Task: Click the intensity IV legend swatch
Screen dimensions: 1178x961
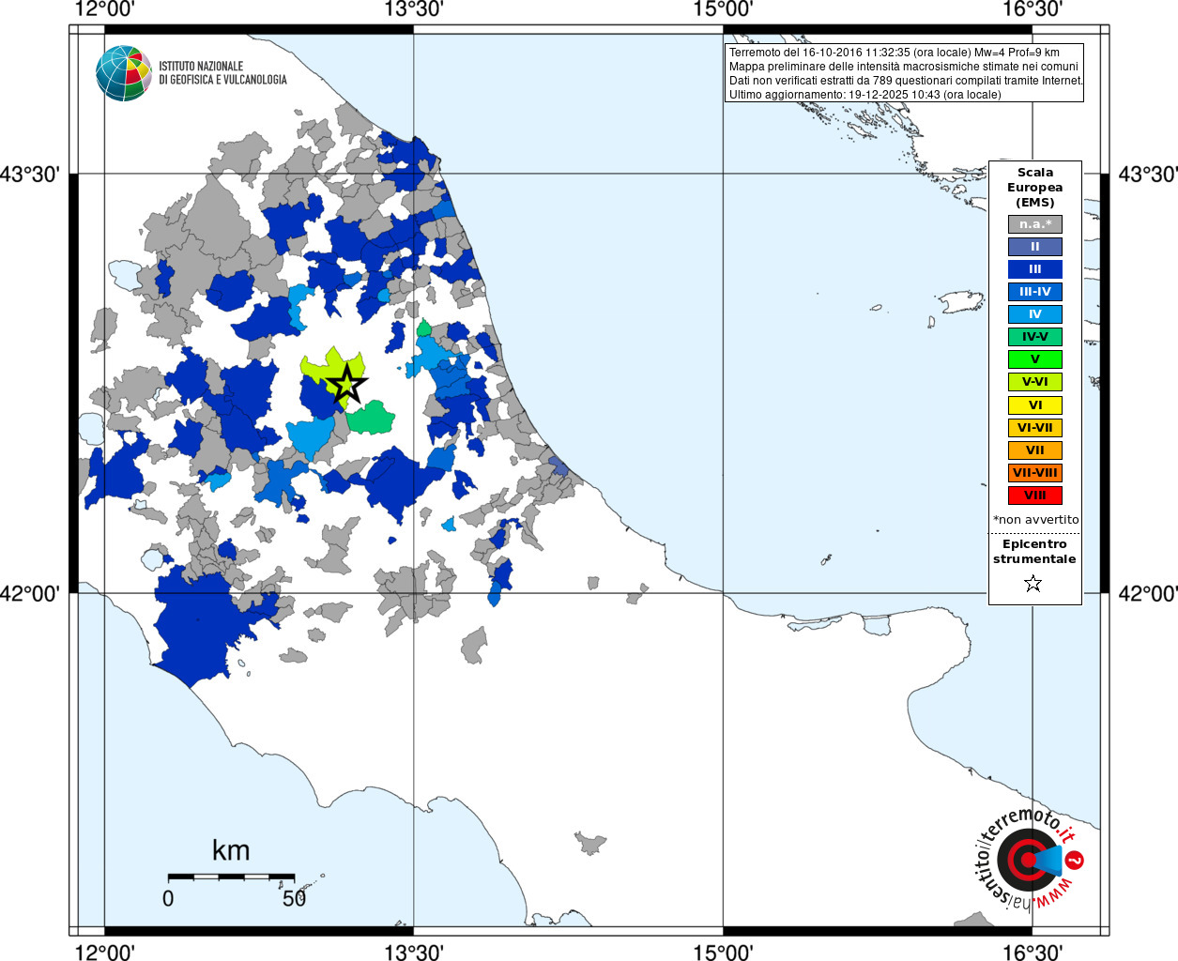Action: [x=1034, y=314]
